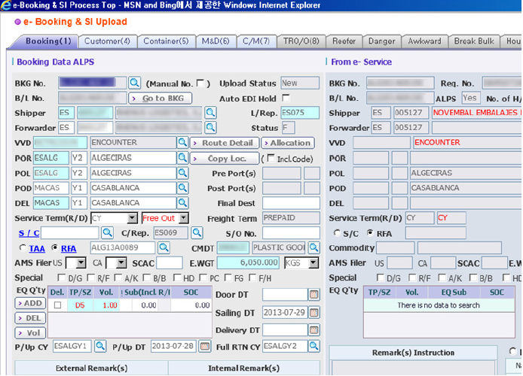Click the Copy Loc. button

point(225,159)
